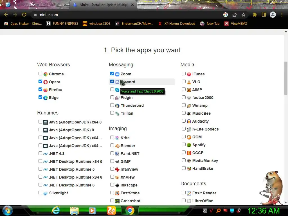Go back with the browser back arrow
Image resolution: width=288 pixels, height=216 pixels.
pyautogui.click(x=6, y=15)
